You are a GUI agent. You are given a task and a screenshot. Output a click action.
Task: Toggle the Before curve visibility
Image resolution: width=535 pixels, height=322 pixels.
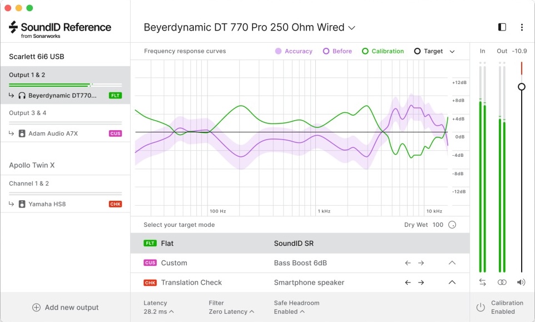coord(338,51)
